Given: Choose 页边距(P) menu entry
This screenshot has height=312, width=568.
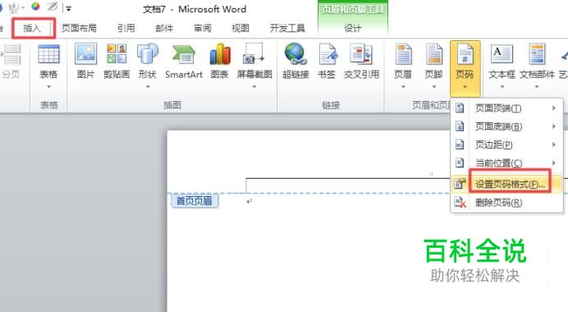Looking at the screenshot, I should pyautogui.click(x=506, y=145).
